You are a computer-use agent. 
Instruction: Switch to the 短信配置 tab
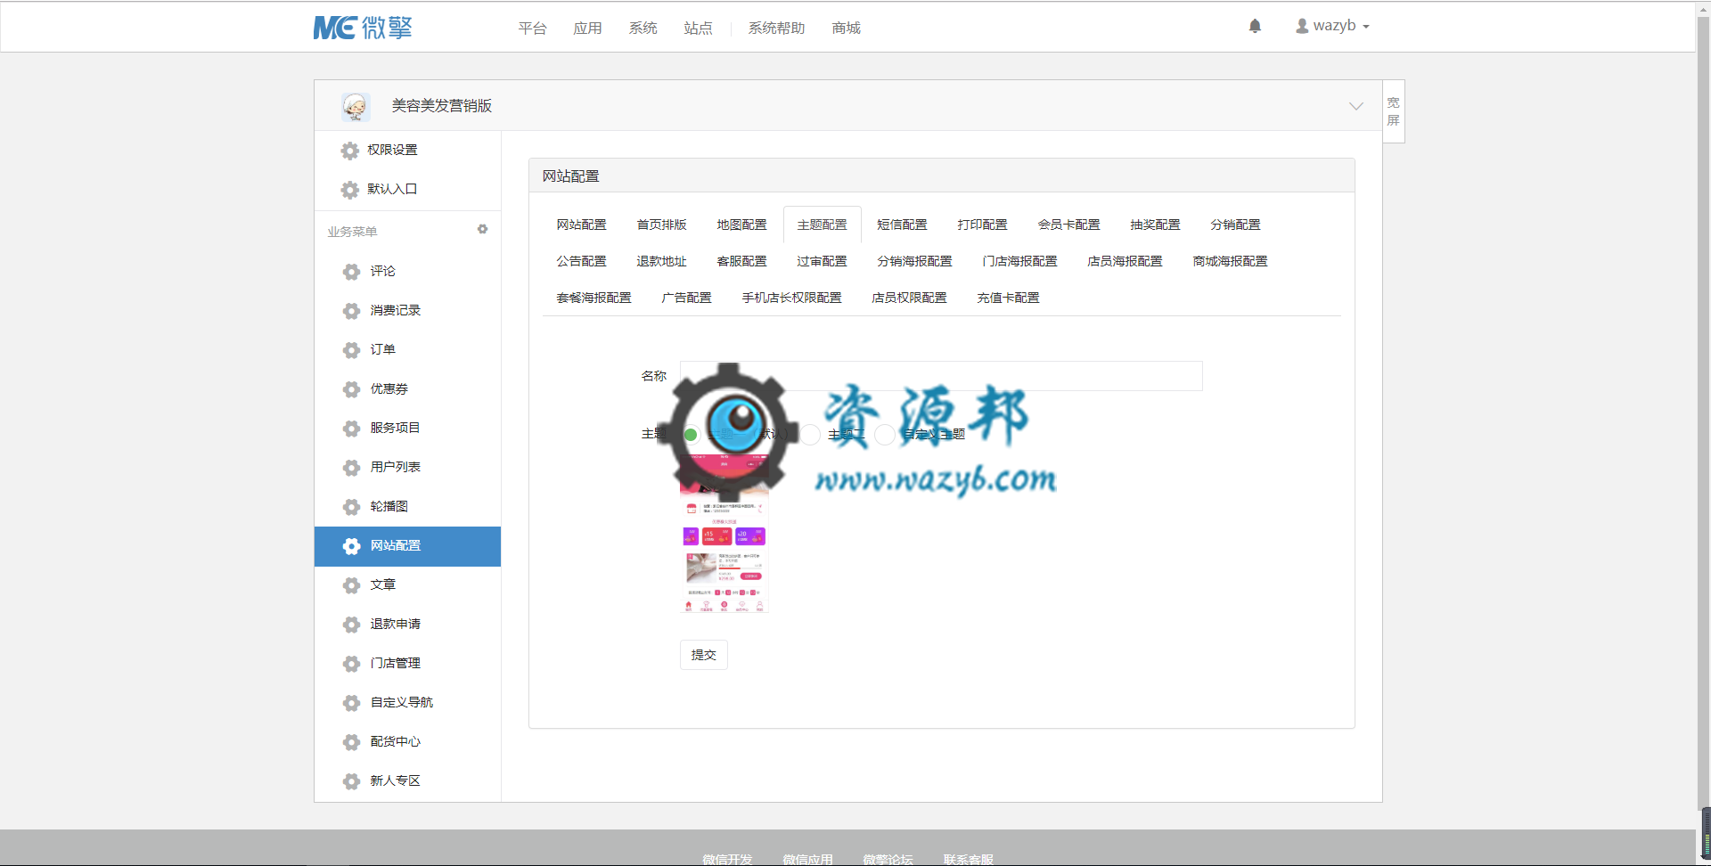point(903,225)
